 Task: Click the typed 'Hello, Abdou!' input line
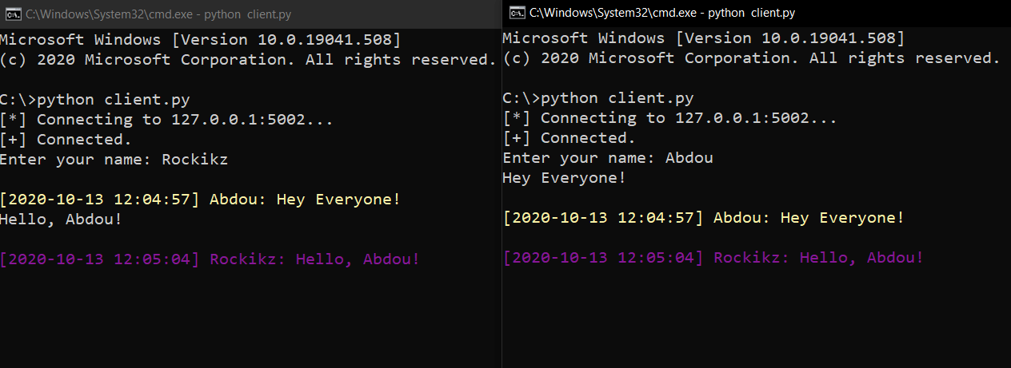(x=61, y=219)
